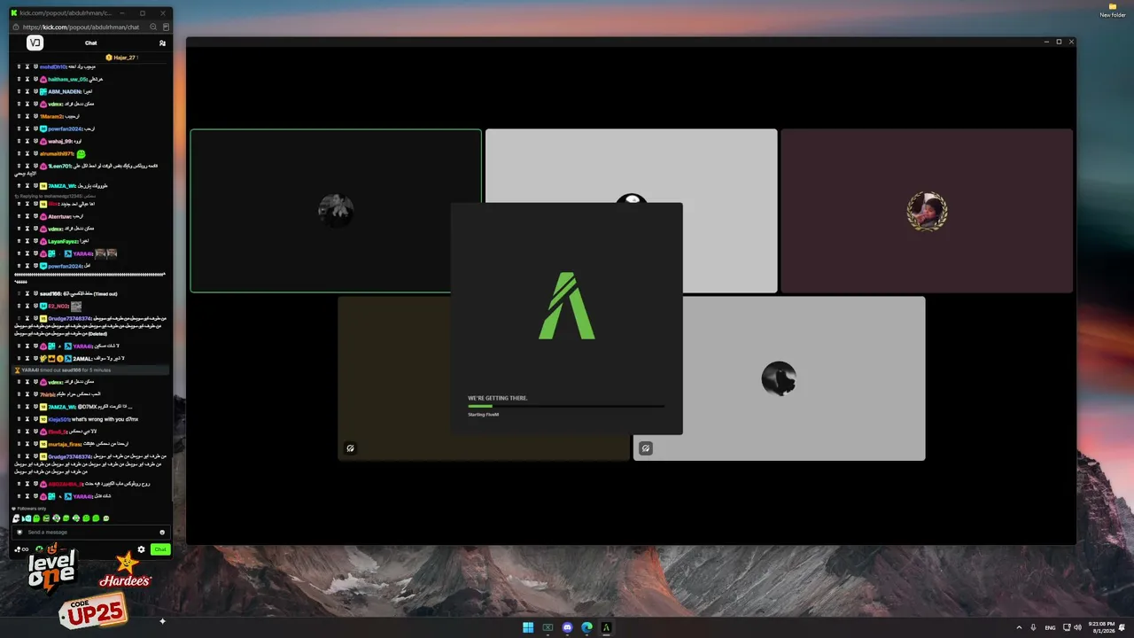The height and width of the screenshot is (638, 1134).
Task: Click the ban icon on Kieja501's message
Action: coord(35,419)
